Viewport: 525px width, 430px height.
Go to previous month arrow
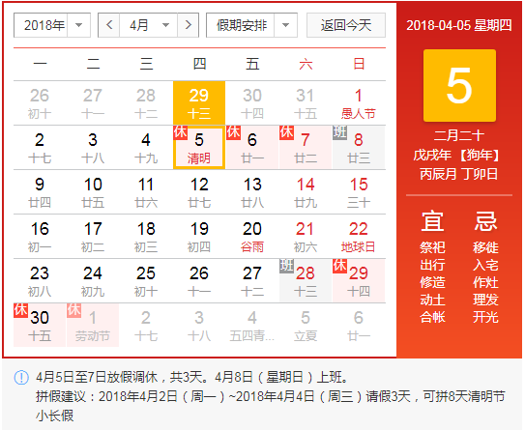pos(109,25)
